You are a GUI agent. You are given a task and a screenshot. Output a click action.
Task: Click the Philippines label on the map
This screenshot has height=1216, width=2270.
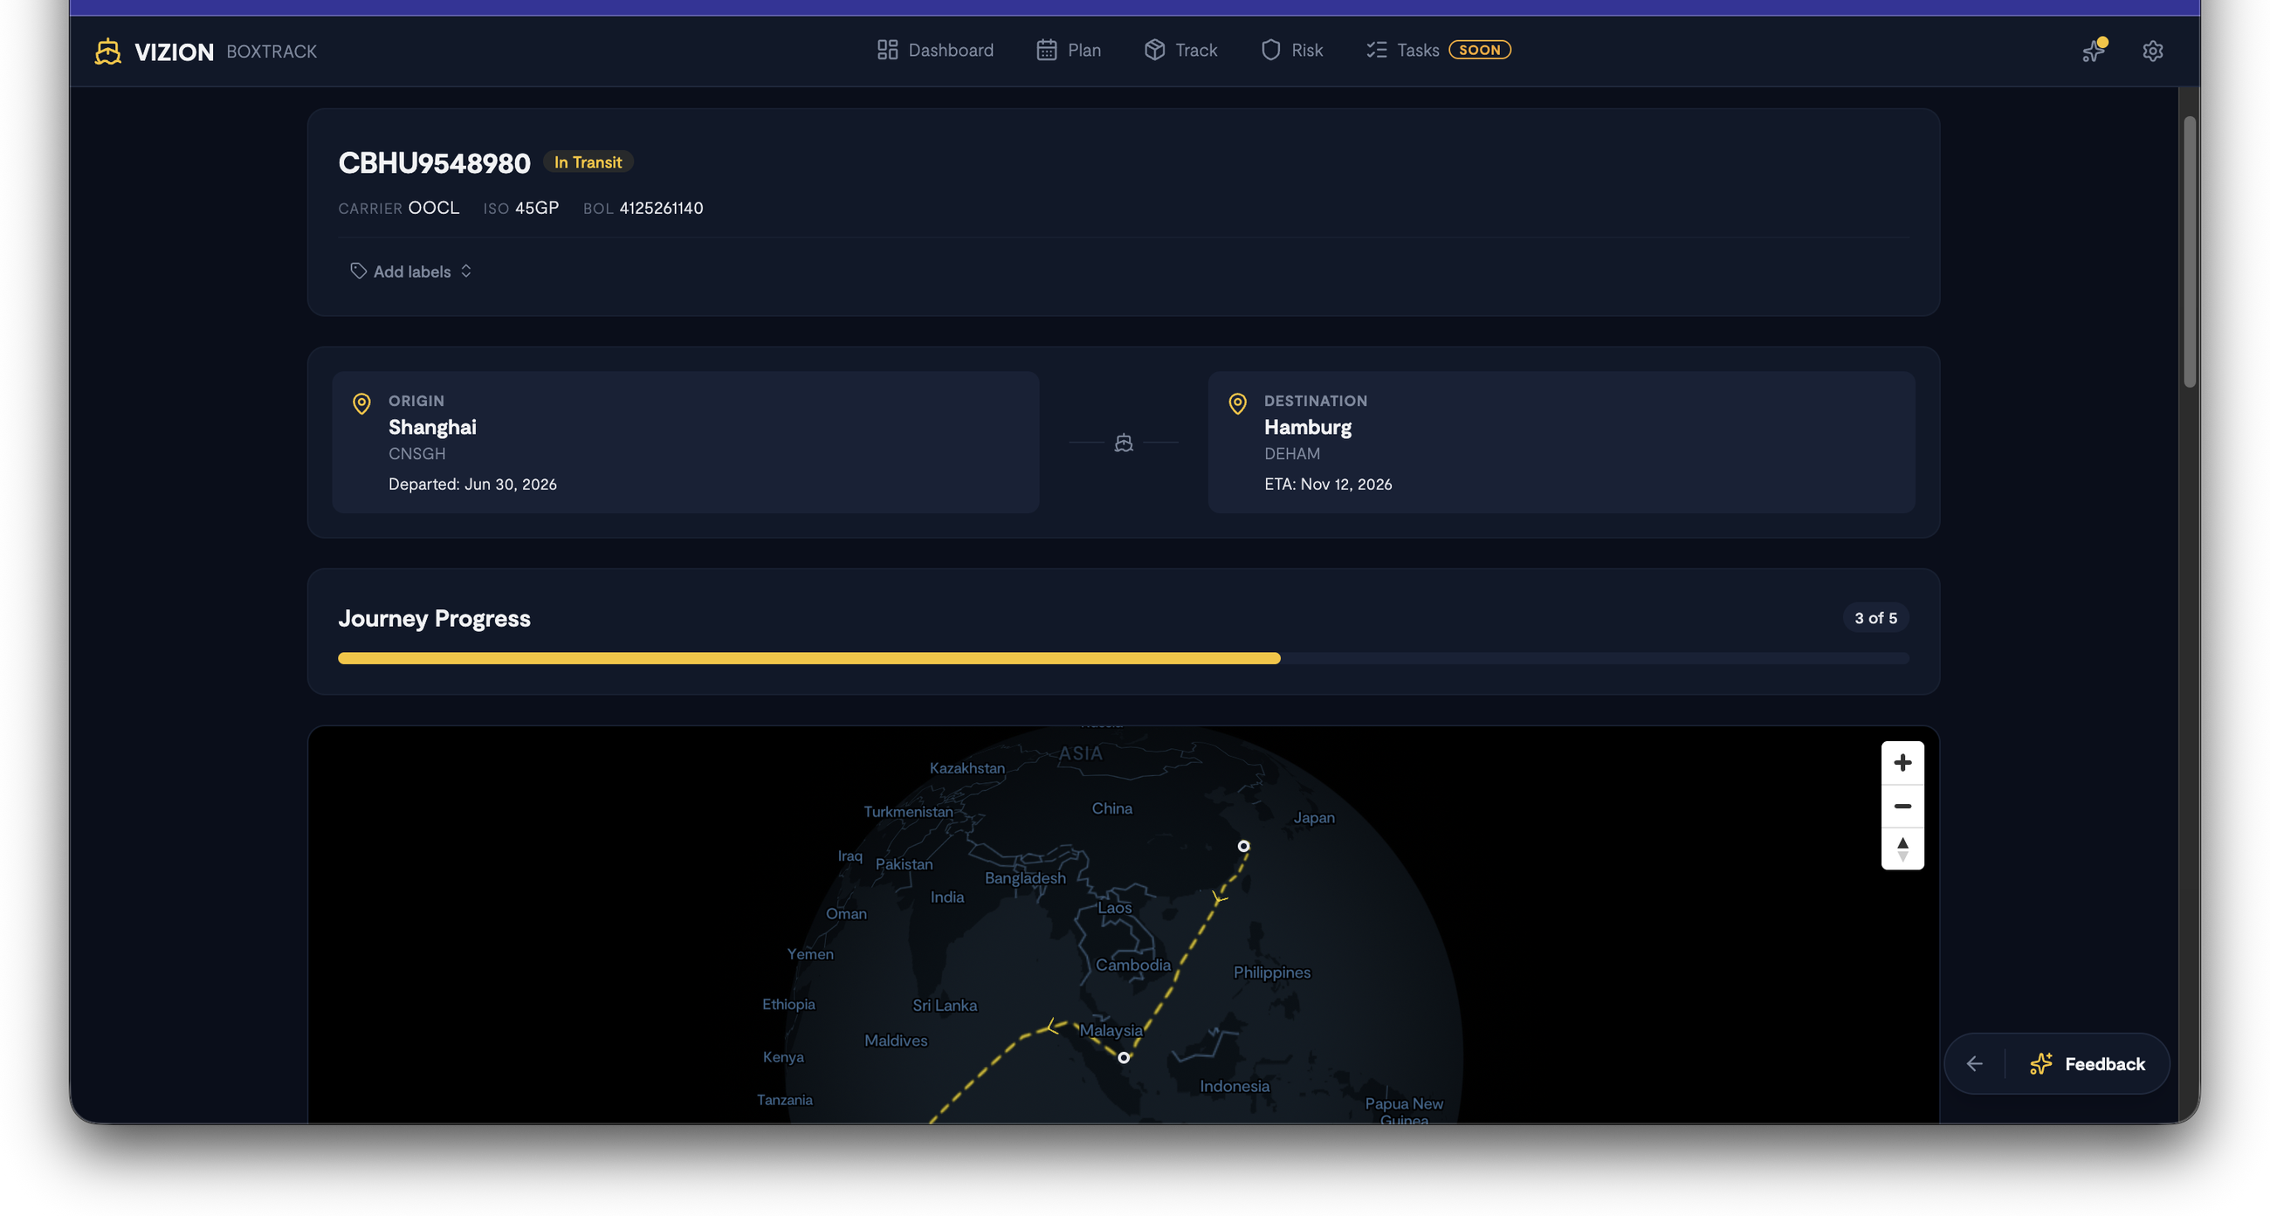(1271, 972)
